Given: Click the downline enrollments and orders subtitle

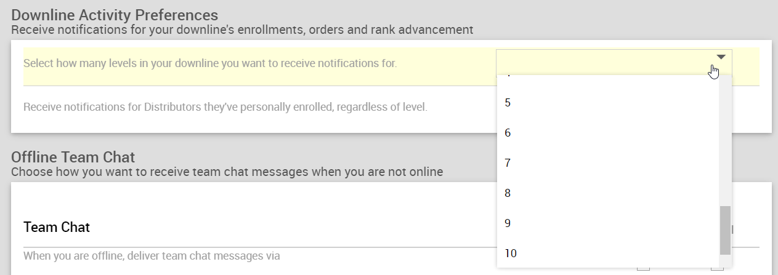Looking at the screenshot, I should [241, 29].
